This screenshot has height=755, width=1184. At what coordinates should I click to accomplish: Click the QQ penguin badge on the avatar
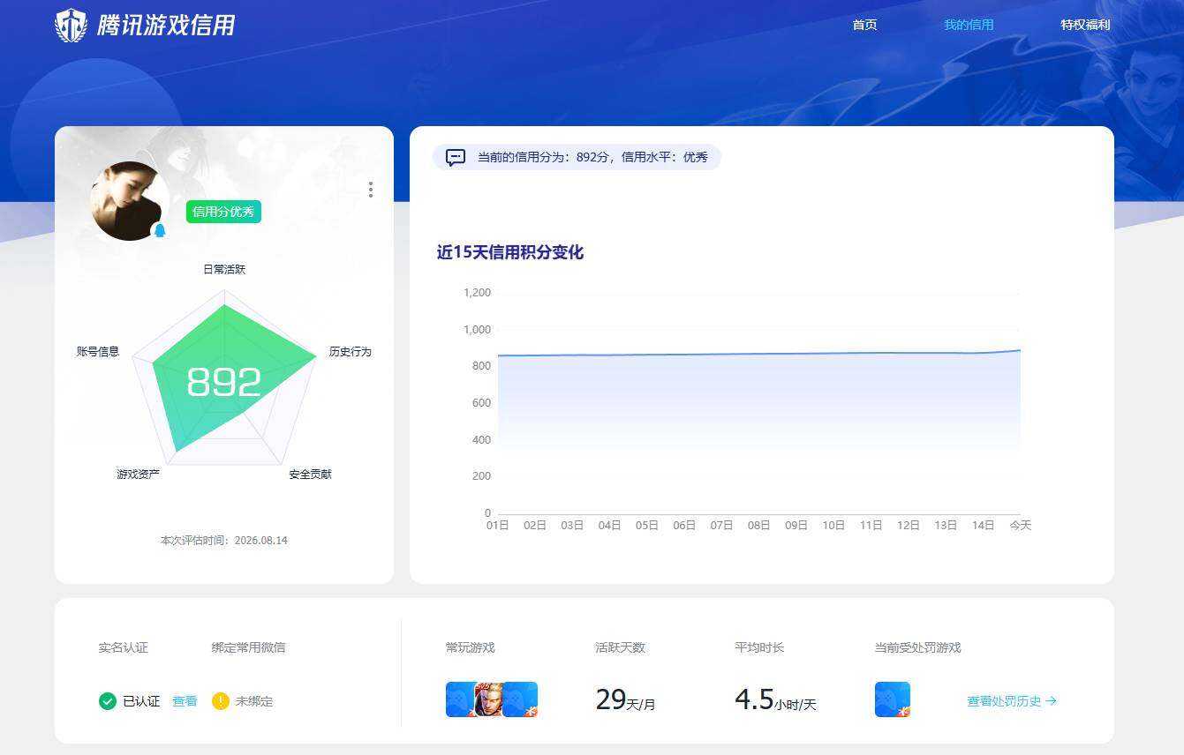pyautogui.click(x=160, y=230)
